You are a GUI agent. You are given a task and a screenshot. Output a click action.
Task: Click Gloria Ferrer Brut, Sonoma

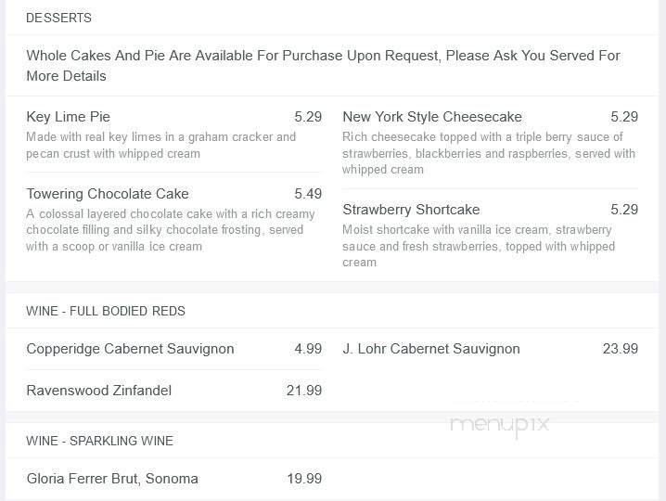click(112, 479)
